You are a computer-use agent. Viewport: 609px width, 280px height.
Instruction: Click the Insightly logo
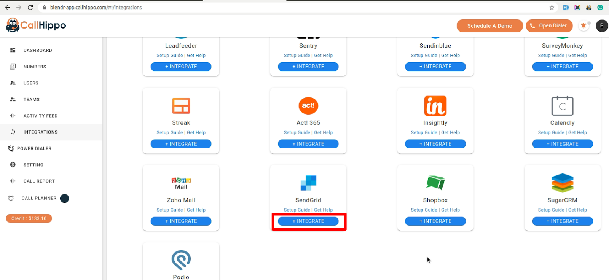(x=435, y=105)
